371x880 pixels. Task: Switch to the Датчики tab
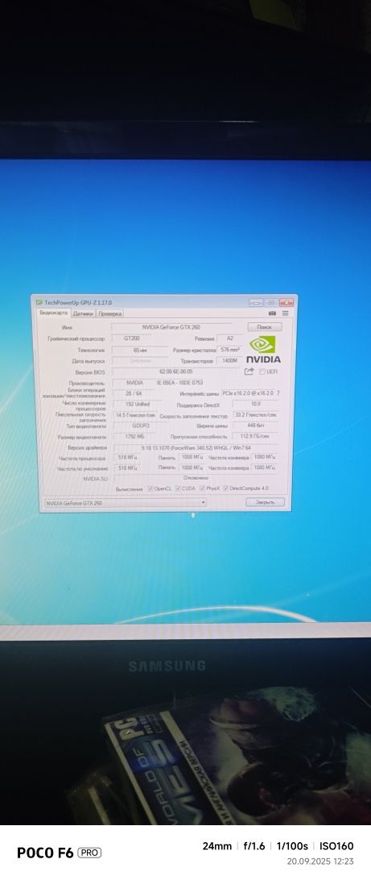[83, 313]
